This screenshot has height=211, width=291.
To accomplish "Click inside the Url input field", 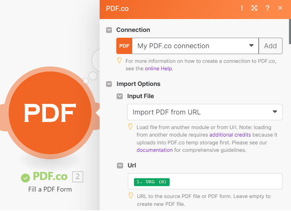I will (205, 181).
